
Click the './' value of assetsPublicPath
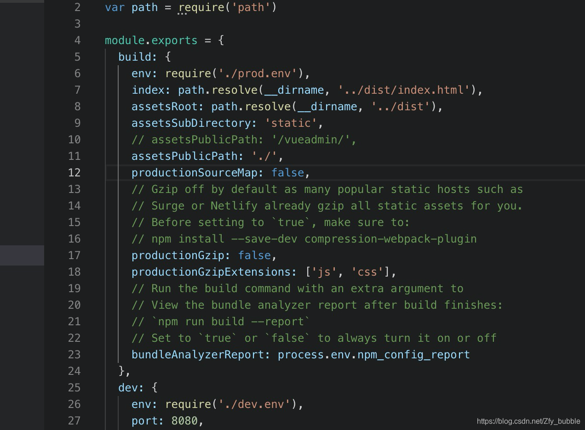[x=264, y=156]
